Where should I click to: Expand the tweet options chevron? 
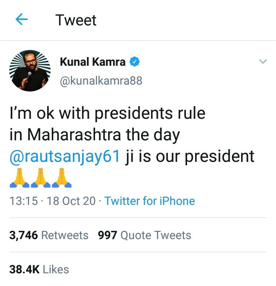point(263,61)
